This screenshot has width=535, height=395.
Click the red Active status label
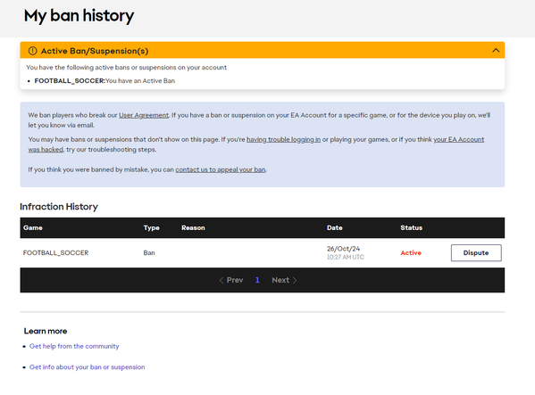(411, 253)
